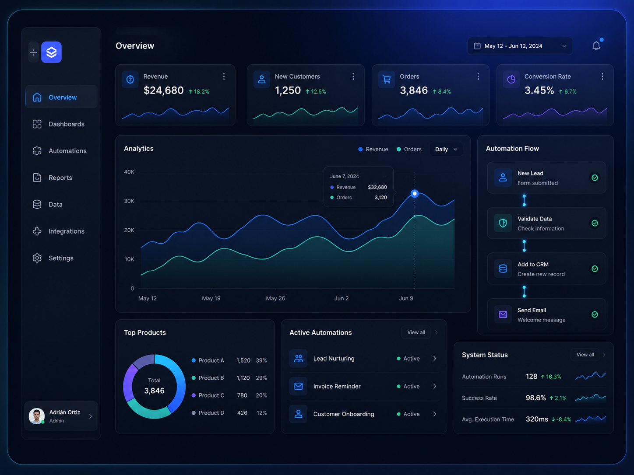The width and height of the screenshot is (634, 475).
Task: Click Send Email completed checkmark
Action: coord(595,314)
